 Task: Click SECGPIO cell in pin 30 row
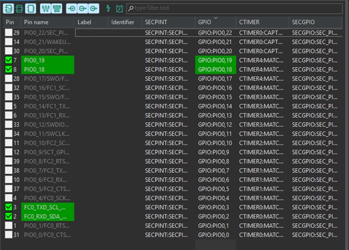click(x=315, y=51)
